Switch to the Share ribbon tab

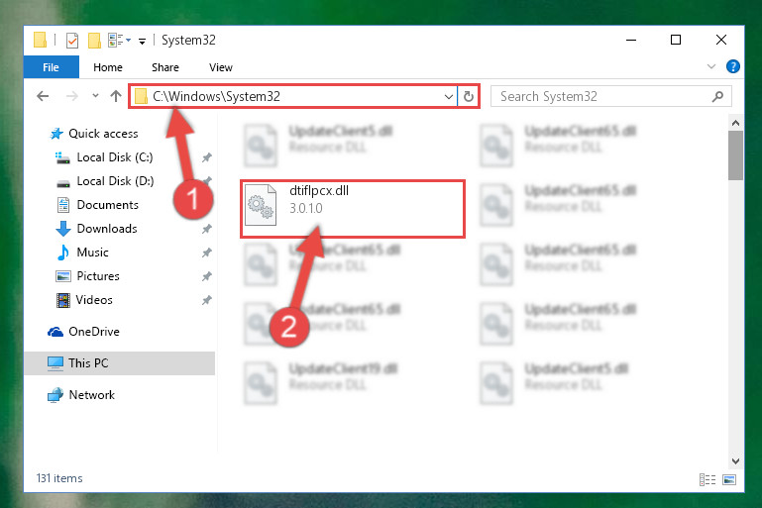pos(165,67)
